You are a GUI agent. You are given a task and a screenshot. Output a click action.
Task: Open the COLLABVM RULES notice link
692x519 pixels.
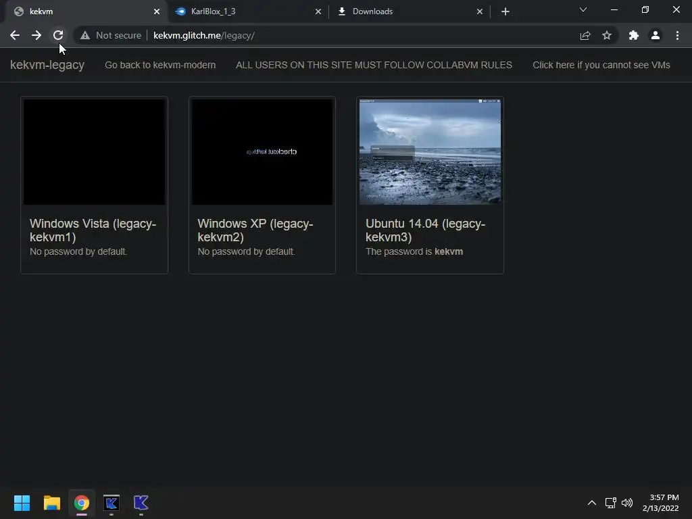point(374,65)
